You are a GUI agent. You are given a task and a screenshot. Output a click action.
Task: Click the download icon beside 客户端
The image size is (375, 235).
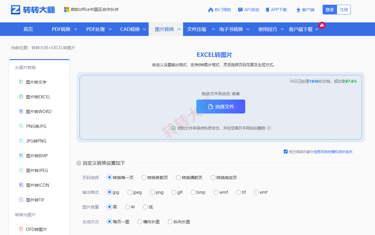tap(298, 10)
